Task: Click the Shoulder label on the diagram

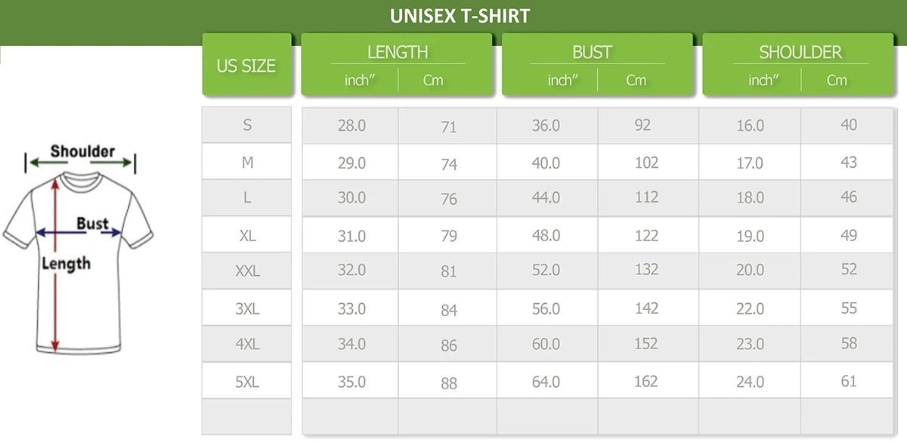Action: pyautogui.click(x=82, y=151)
